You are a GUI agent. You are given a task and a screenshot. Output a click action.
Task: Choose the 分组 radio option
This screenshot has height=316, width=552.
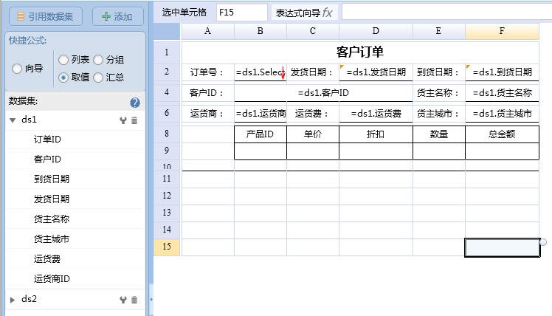point(97,59)
